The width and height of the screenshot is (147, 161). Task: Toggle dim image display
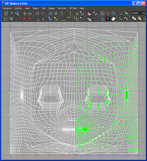[89, 19]
